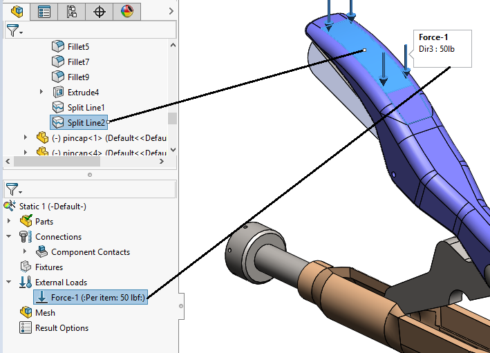
Task: Open the DimXpertManager crosshair tab
Action: (100, 12)
